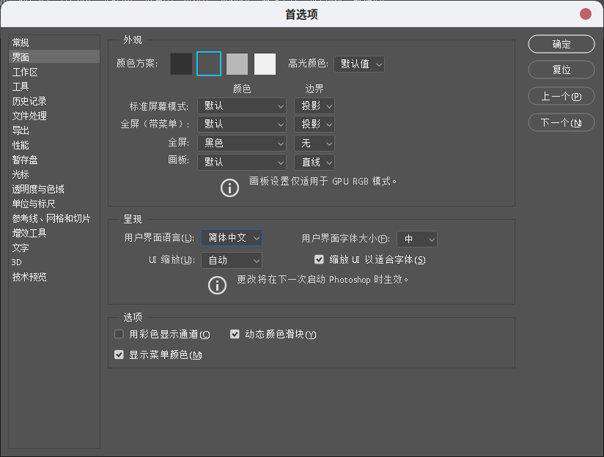
Task: Click the 复位 button
Action: point(561,70)
